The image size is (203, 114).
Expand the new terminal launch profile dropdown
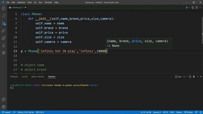[187, 77]
